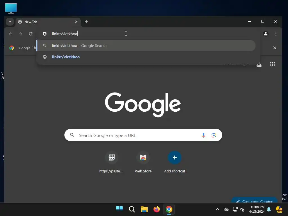Click the PRE badge tray icon
288x216 pixels.
[x=279, y=209]
